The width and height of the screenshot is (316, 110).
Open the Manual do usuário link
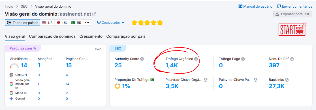(x=255, y=6)
